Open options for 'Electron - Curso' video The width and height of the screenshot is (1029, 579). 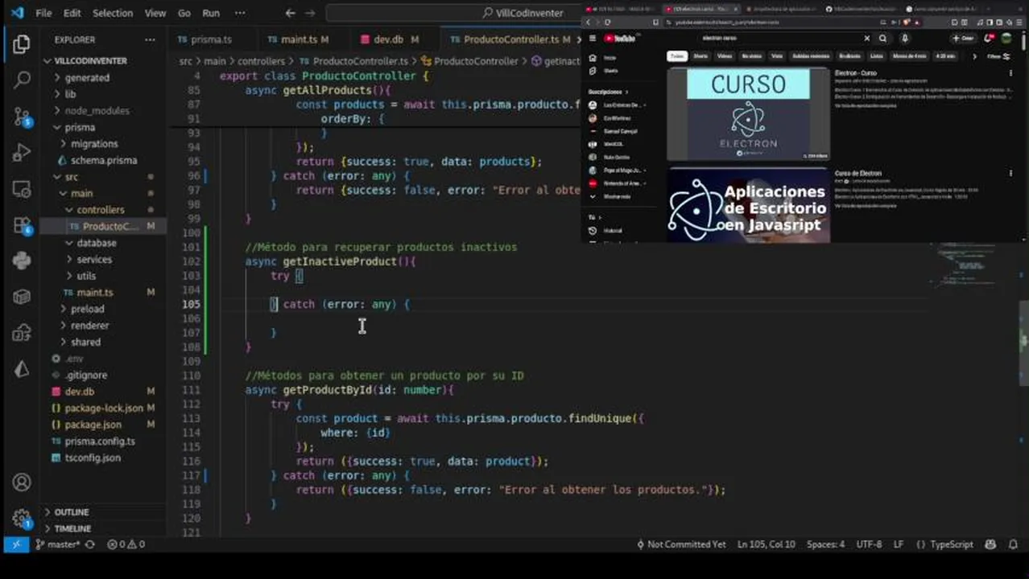[1011, 73]
